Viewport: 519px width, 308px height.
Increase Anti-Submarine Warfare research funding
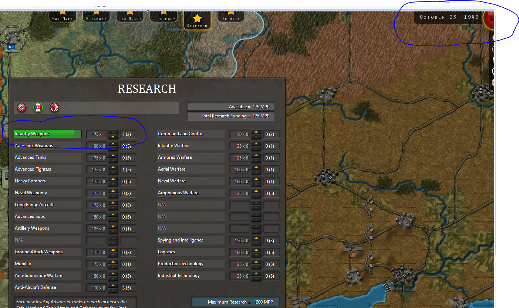pos(113,273)
